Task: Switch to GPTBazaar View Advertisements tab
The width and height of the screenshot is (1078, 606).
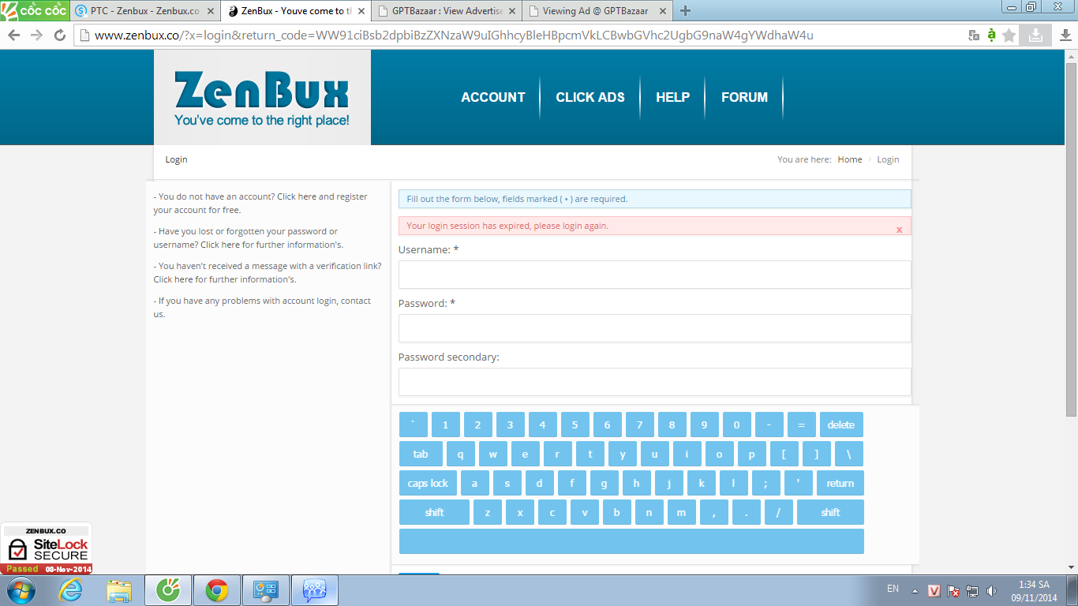Action: [445, 11]
